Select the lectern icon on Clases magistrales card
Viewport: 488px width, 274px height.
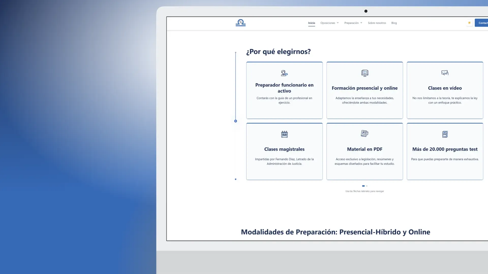(284, 134)
